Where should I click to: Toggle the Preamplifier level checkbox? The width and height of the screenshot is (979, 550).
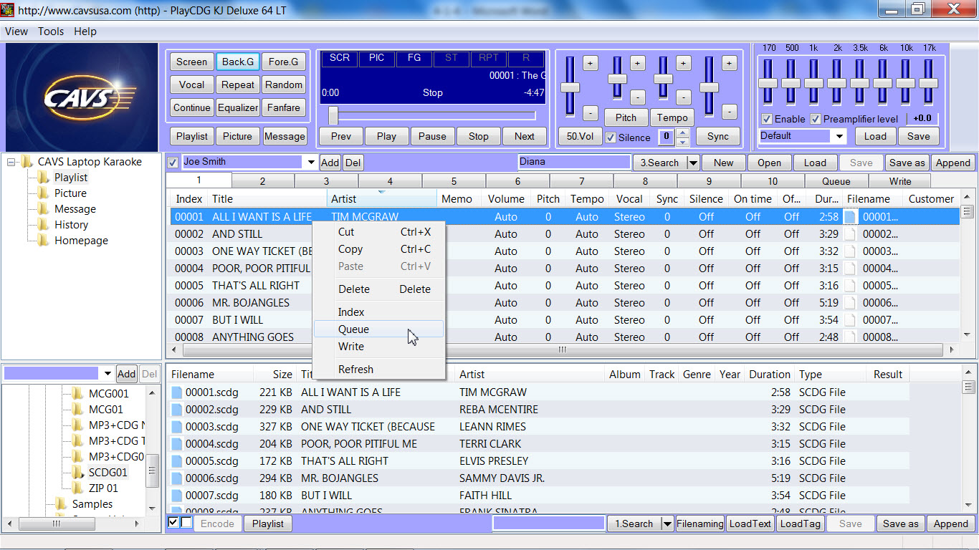(816, 119)
